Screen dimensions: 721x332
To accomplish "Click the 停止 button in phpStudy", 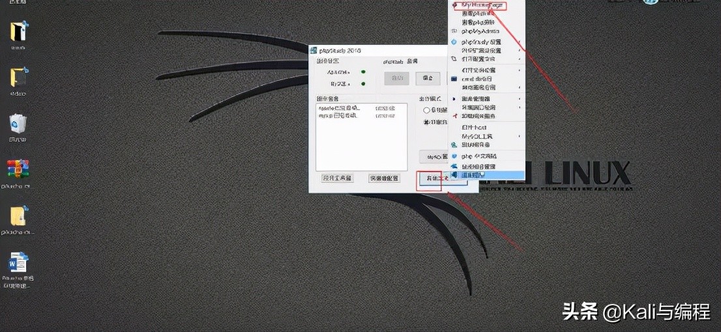I will 428,79.
